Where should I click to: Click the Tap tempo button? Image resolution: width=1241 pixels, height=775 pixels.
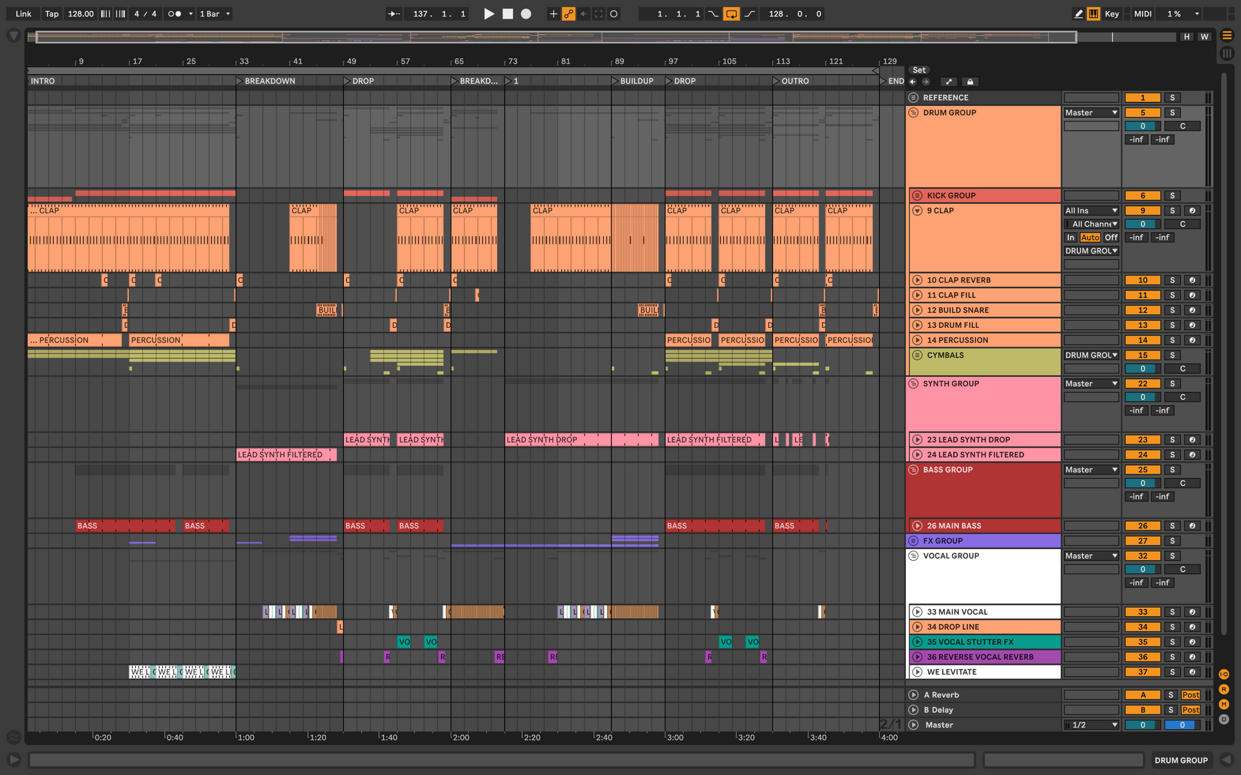(52, 14)
